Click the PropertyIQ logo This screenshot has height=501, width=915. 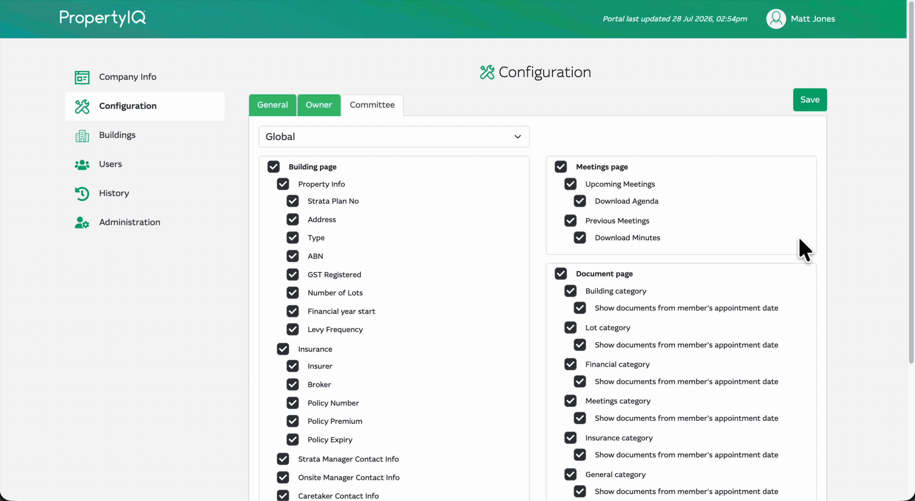103,18
